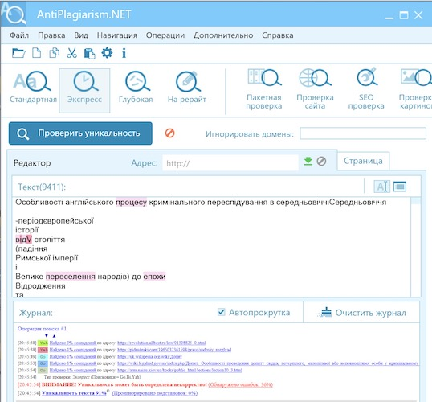Viewport: 432px width, 402px height.
Task: Open the Навигация menu
Action: click(116, 35)
